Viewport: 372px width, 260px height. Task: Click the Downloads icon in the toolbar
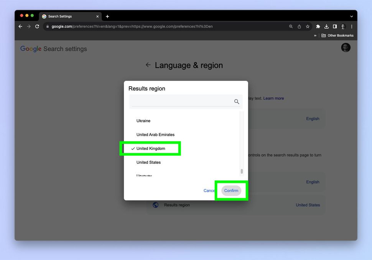(326, 26)
